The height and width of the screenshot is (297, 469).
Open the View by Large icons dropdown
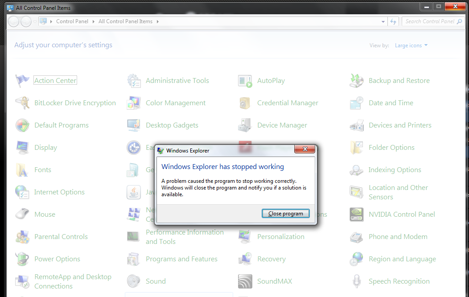click(411, 45)
